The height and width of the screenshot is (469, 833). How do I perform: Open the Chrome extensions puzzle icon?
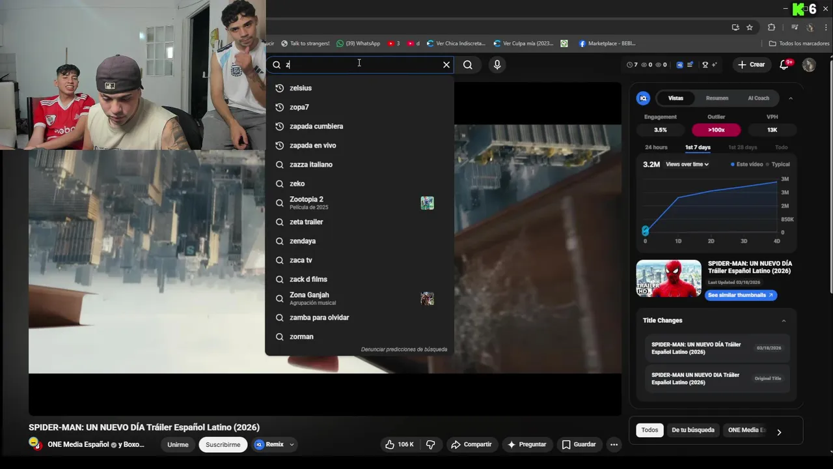(x=772, y=27)
